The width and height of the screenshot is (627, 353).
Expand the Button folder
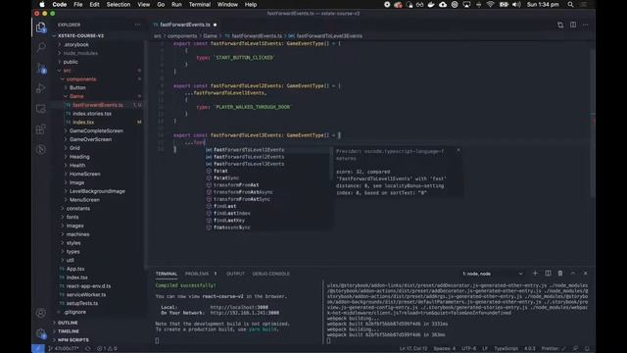pyautogui.click(x=77, y=87)
